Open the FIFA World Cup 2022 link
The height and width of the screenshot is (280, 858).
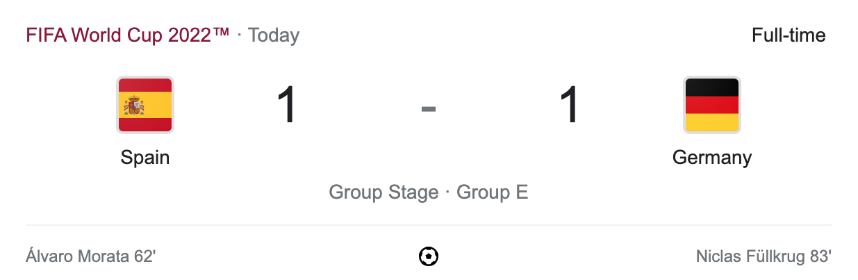pos(127,35)
